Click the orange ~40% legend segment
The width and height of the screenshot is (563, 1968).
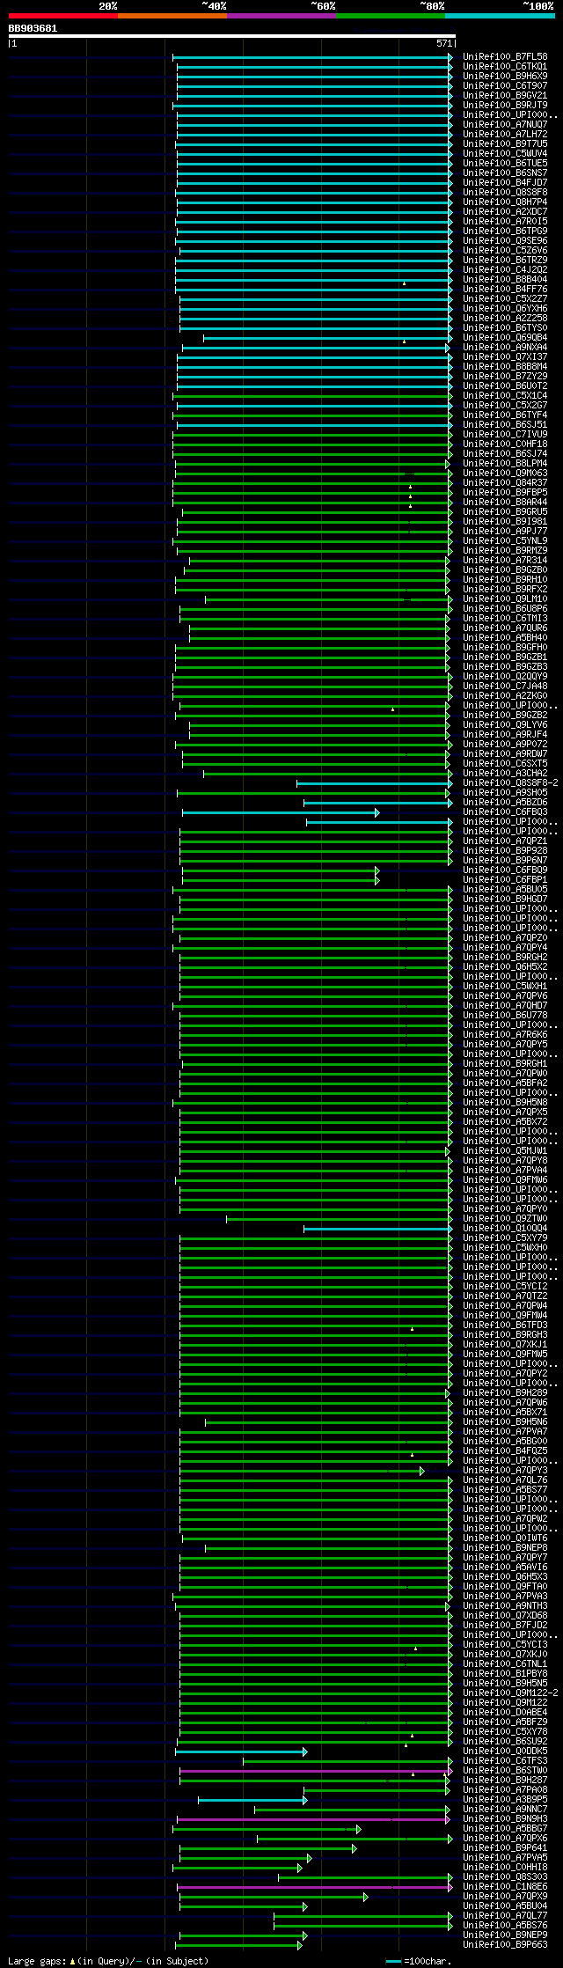172,16
